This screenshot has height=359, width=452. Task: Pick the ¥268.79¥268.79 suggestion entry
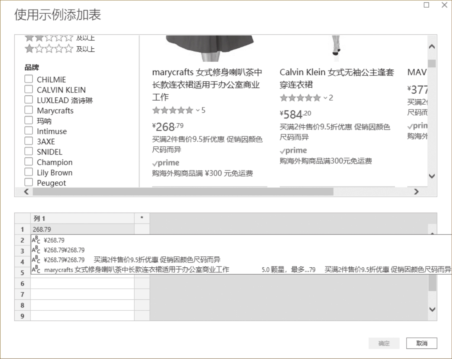click(x=64, y=250)
